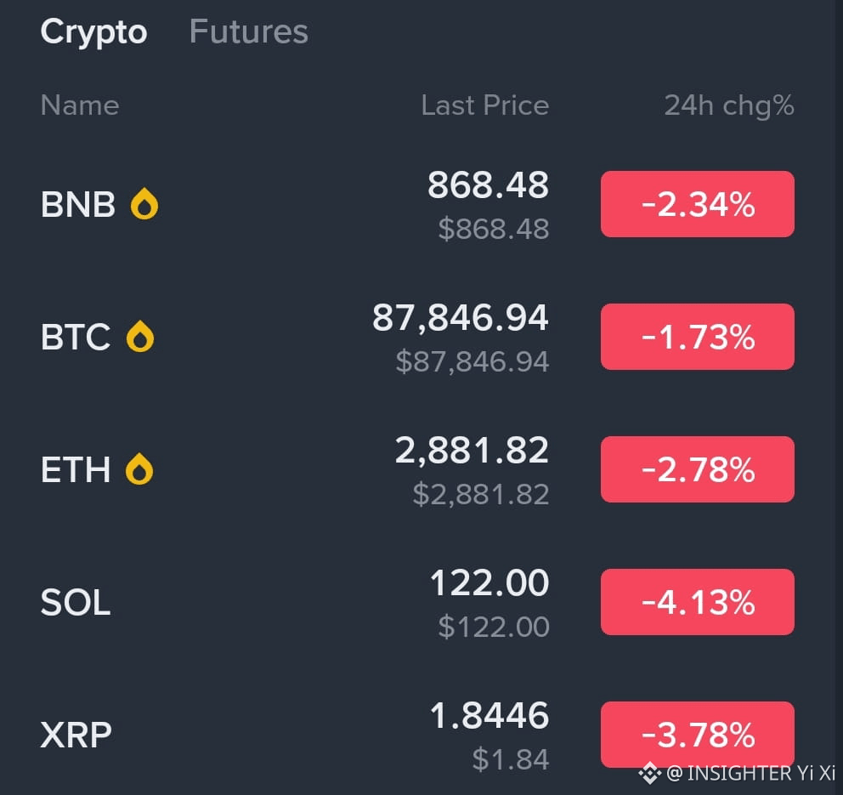Open the XRP coin name
The width and height of the screenshot is (843, 795).
click(x=76, y=735)
